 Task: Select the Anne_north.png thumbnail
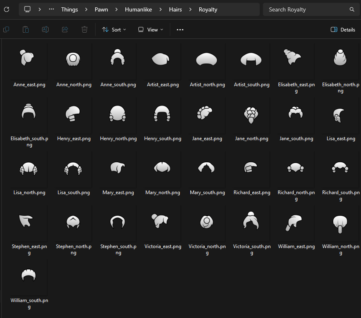73,59
